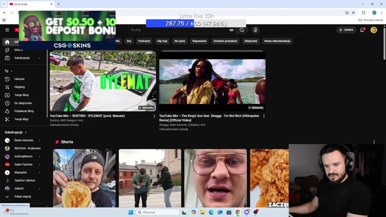Open The King's Son feat. Shaggy mix thumbnail
Screen dimensions: 386x217
pos(212,81)
